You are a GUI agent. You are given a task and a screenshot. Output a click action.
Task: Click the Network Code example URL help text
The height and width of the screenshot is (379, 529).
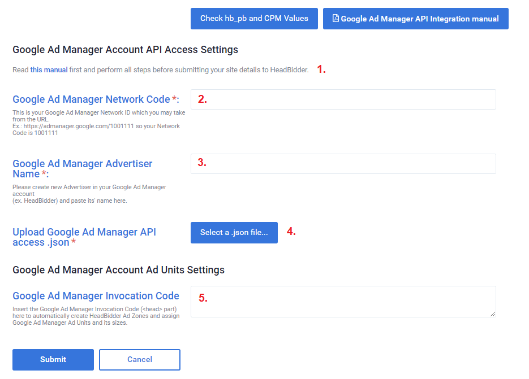96,127
